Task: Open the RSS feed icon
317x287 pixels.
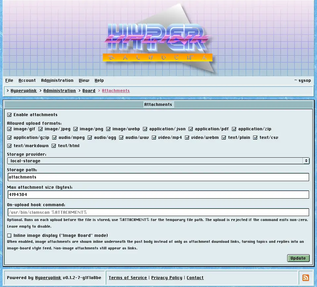Action: click(305, 277)
